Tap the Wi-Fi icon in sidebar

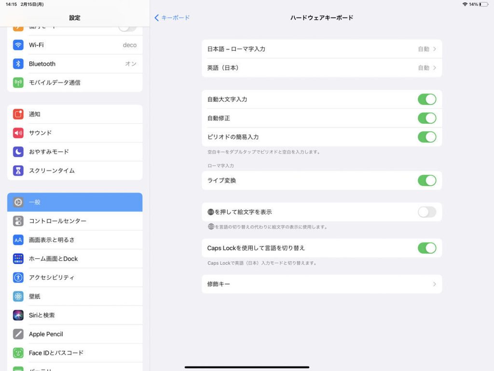(18, 45)
